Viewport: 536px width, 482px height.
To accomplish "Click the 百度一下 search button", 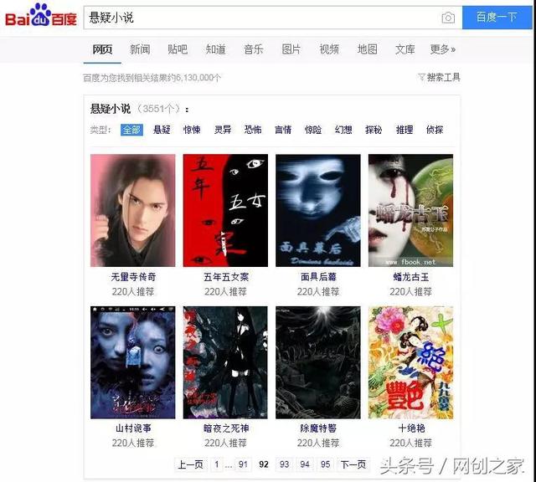I will coord(497,17).
